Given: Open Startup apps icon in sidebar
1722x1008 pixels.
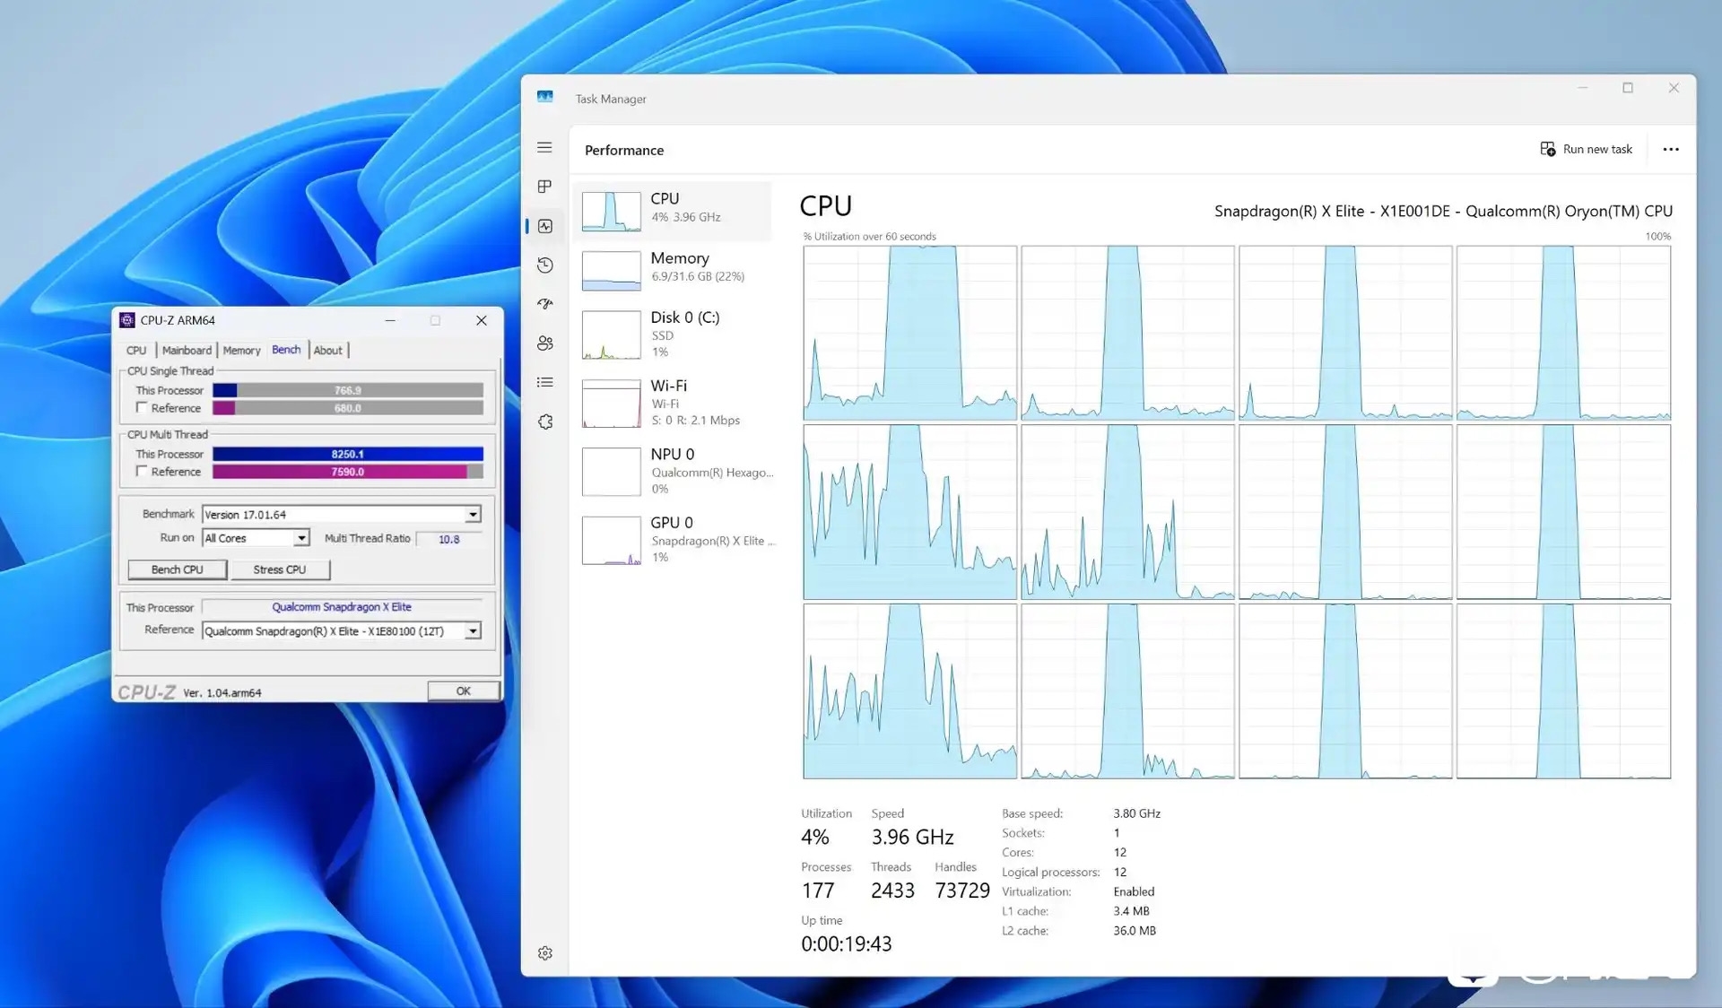Looking at the screenshot, I should click(544, 304).
